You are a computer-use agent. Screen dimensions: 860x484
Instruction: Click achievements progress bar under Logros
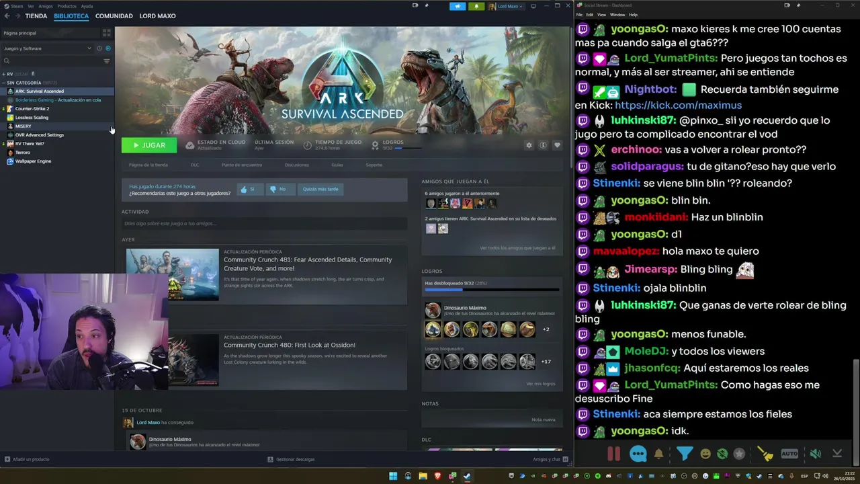(492, 290)
